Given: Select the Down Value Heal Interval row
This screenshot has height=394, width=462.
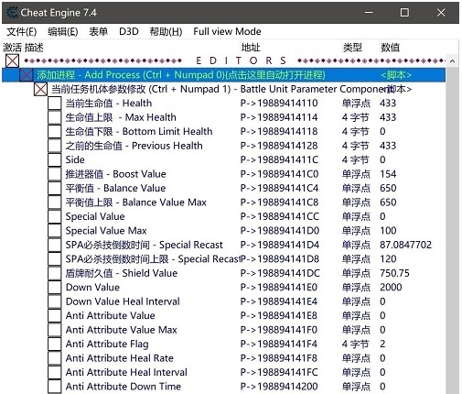Looking at the screenshot, I should [x=223, y=301].
